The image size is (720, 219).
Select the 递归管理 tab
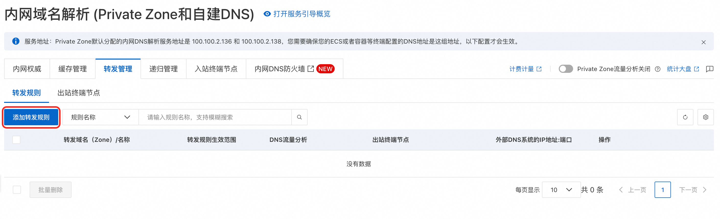163,69
